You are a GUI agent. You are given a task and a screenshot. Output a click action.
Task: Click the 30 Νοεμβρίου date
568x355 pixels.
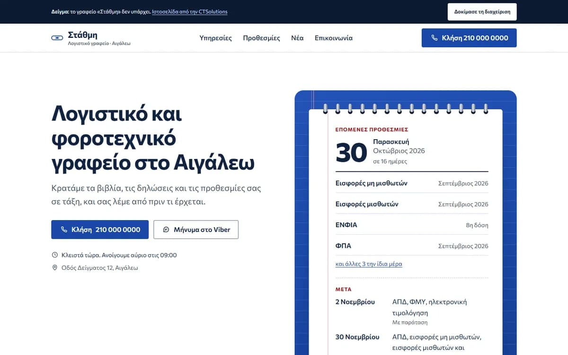pos(357,337)
